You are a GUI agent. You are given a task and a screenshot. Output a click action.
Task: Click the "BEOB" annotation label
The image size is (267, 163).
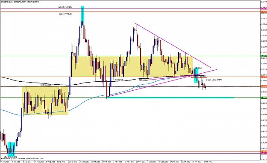pyautogui.click(x=198, y=68)
